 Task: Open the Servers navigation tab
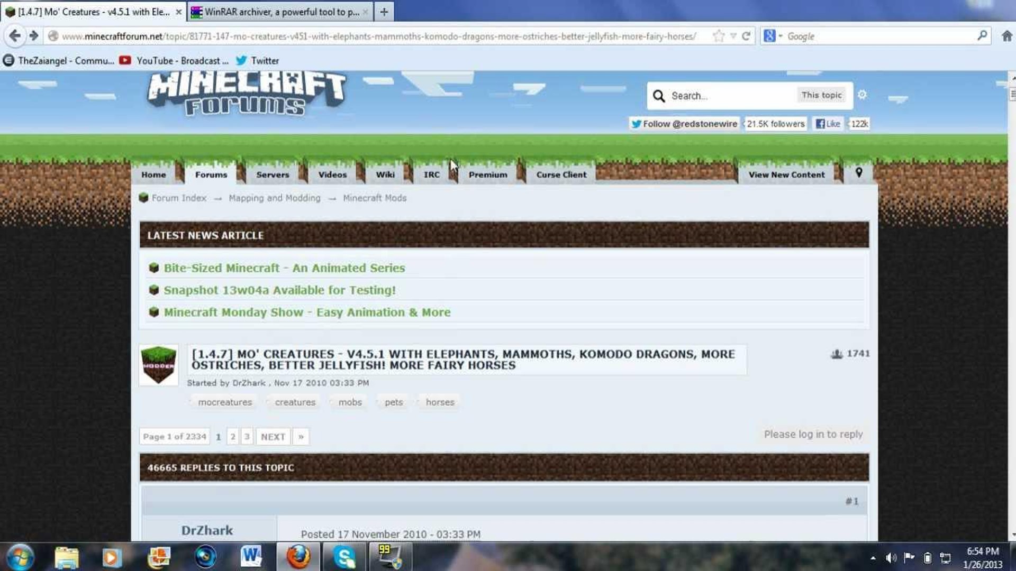pos(273,174)
